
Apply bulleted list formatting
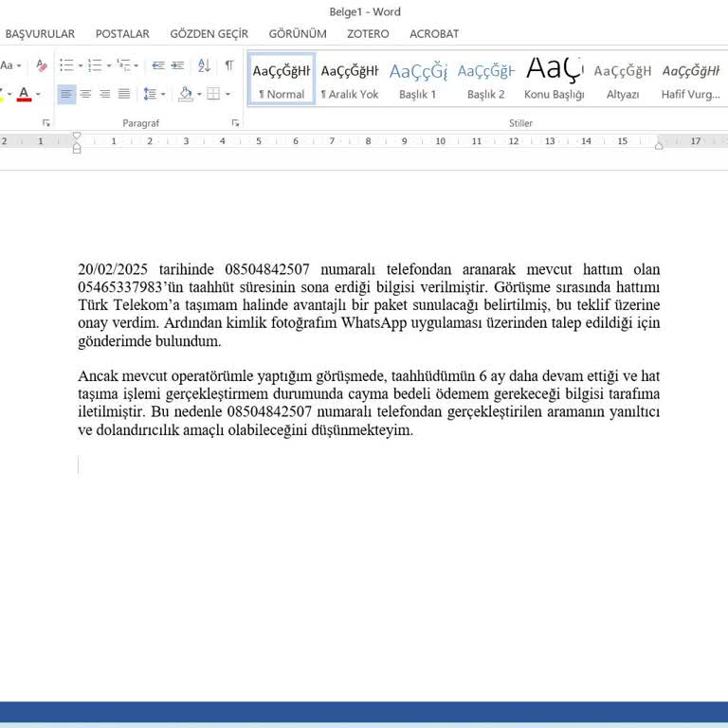pyautogui.click(x=65, y=65)
